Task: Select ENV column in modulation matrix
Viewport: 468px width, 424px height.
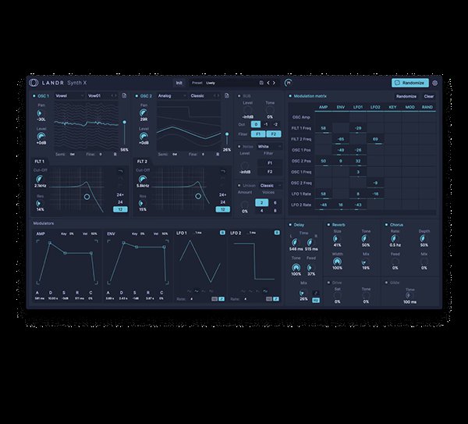Action: point(340,107)
